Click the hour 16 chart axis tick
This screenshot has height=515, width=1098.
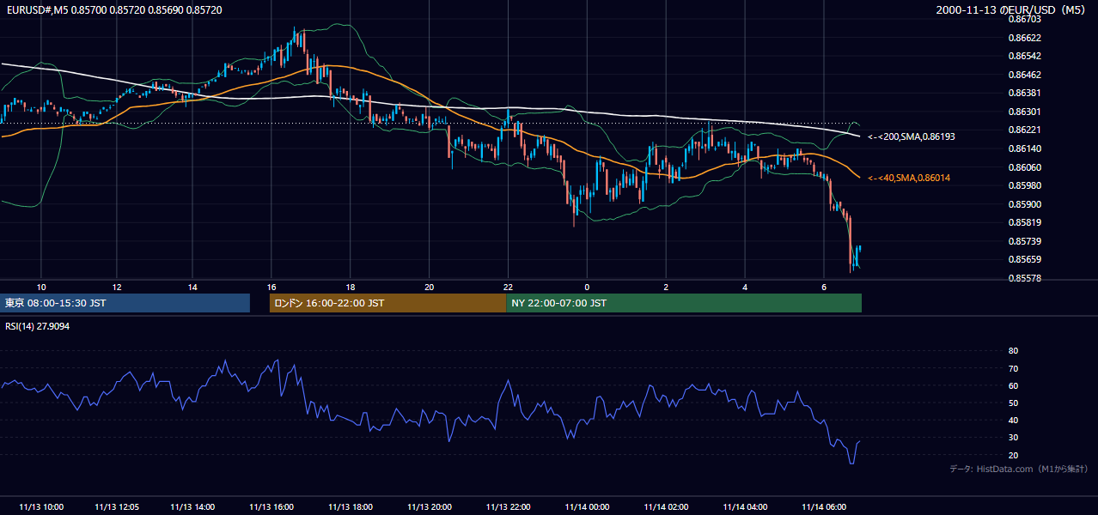(271, 287)
